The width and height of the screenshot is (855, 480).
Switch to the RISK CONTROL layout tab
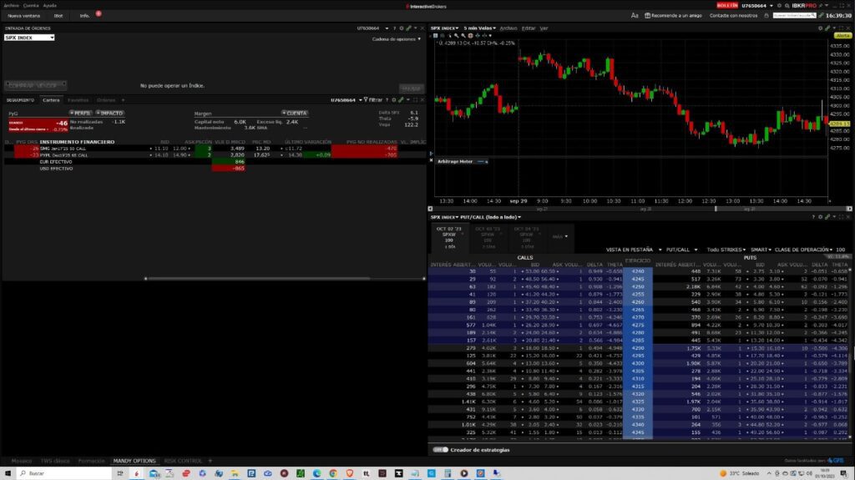click(183, 462)
